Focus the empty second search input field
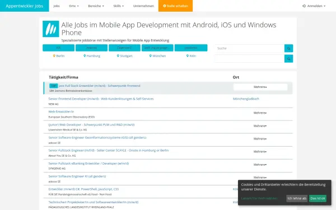 (x=250, y=58)
